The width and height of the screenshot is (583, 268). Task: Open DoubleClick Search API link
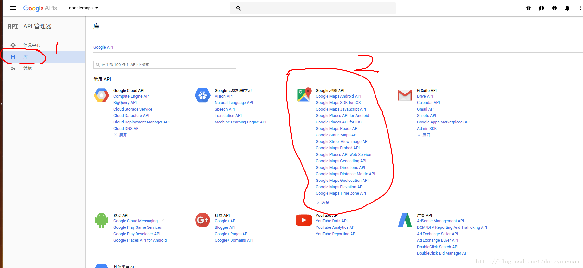point(437,247)
